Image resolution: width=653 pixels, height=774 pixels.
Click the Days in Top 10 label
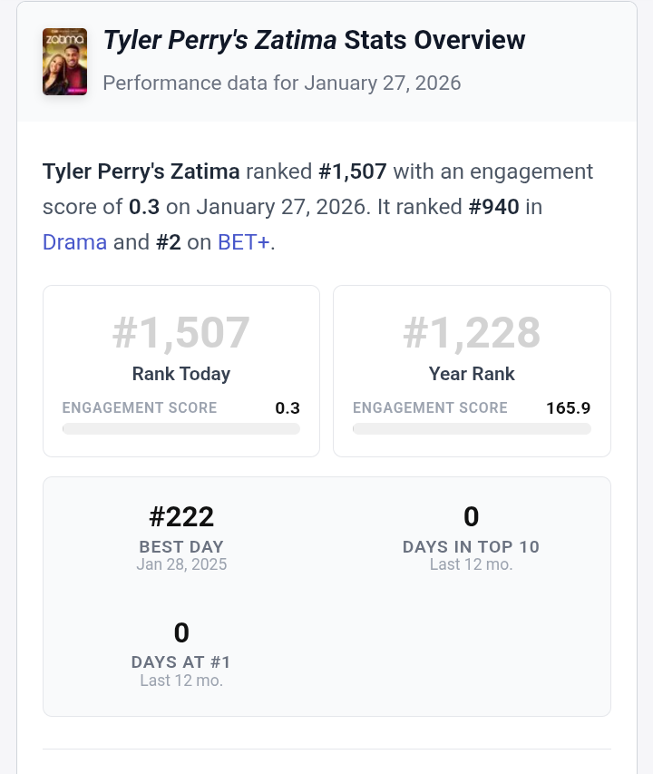(472, 547)
